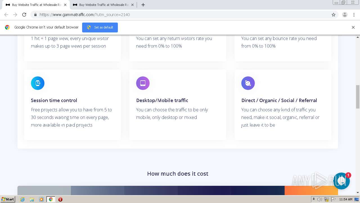Launch Internet Explorer from the taskbar
Viewport: 360px width, 203px height.
click(22, 199)
